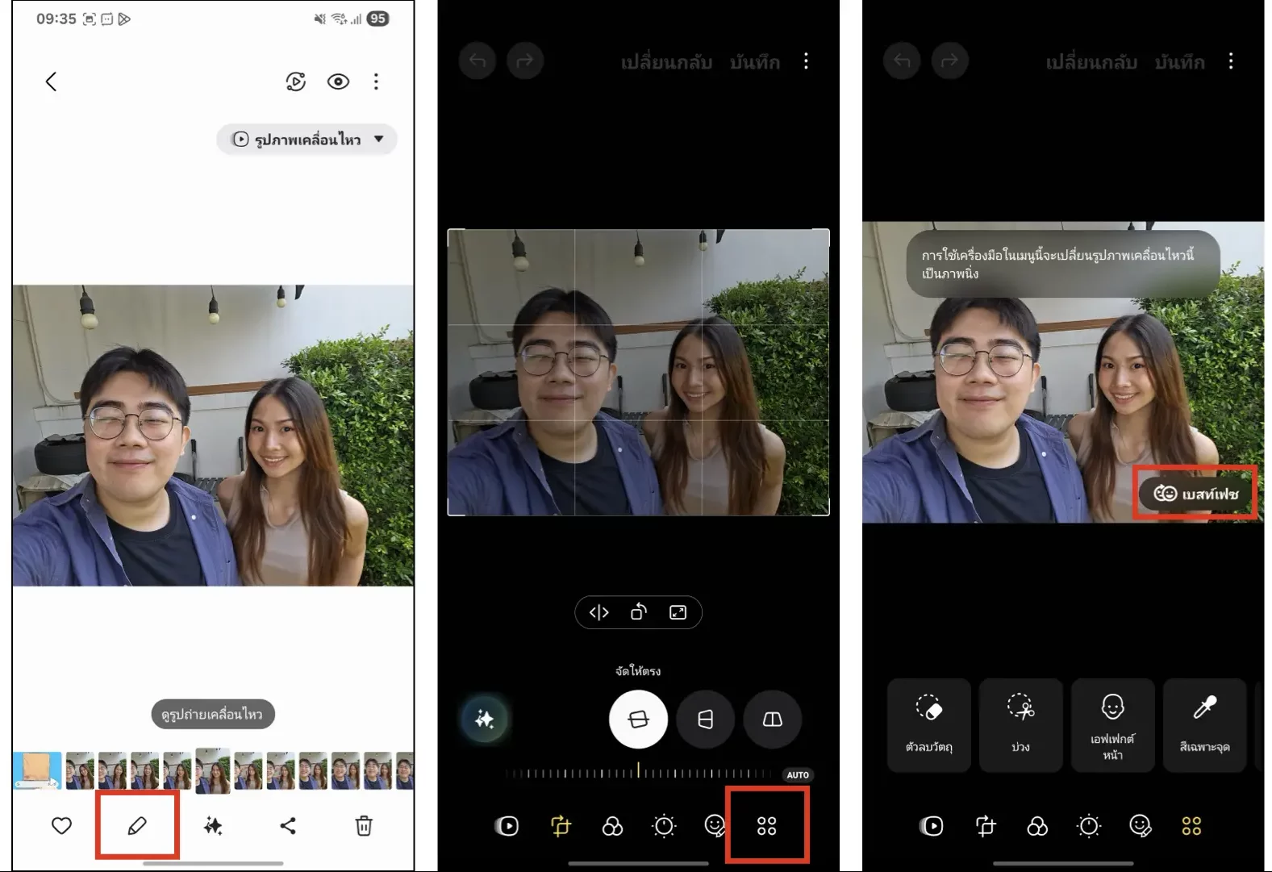1272x872 pixels.
Task: Tap the pencil edit icon in gallery viewer
Action: 137,825
